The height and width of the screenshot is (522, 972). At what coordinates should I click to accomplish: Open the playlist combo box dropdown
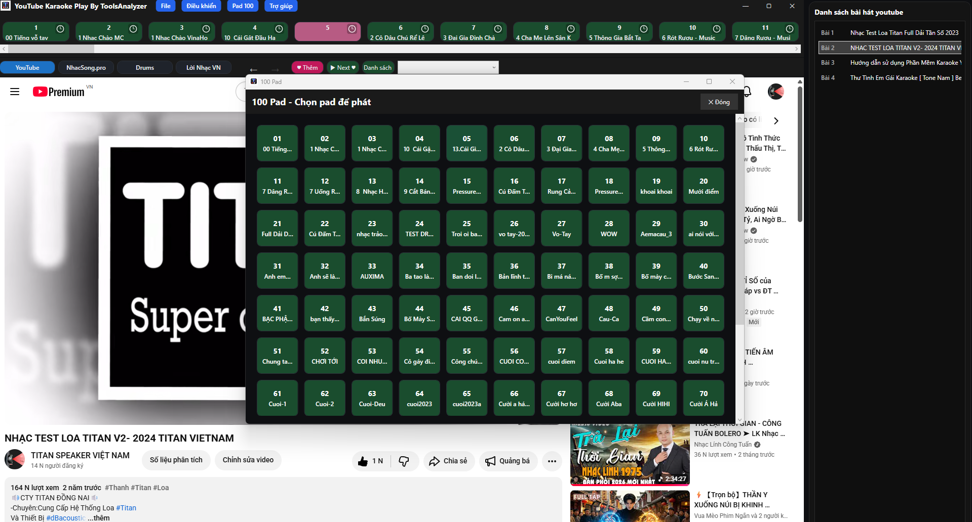448,67
